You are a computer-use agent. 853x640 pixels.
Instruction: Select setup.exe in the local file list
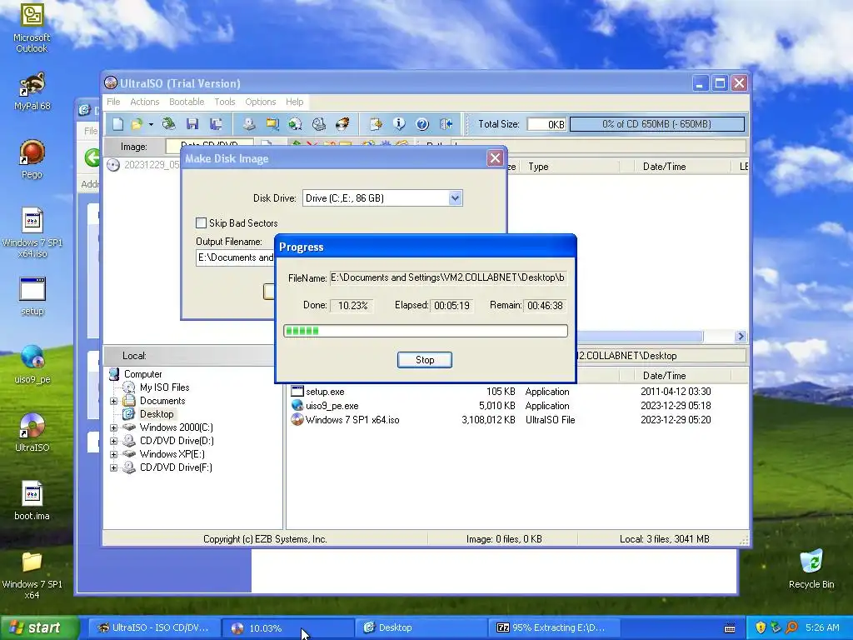coord(325,392)
